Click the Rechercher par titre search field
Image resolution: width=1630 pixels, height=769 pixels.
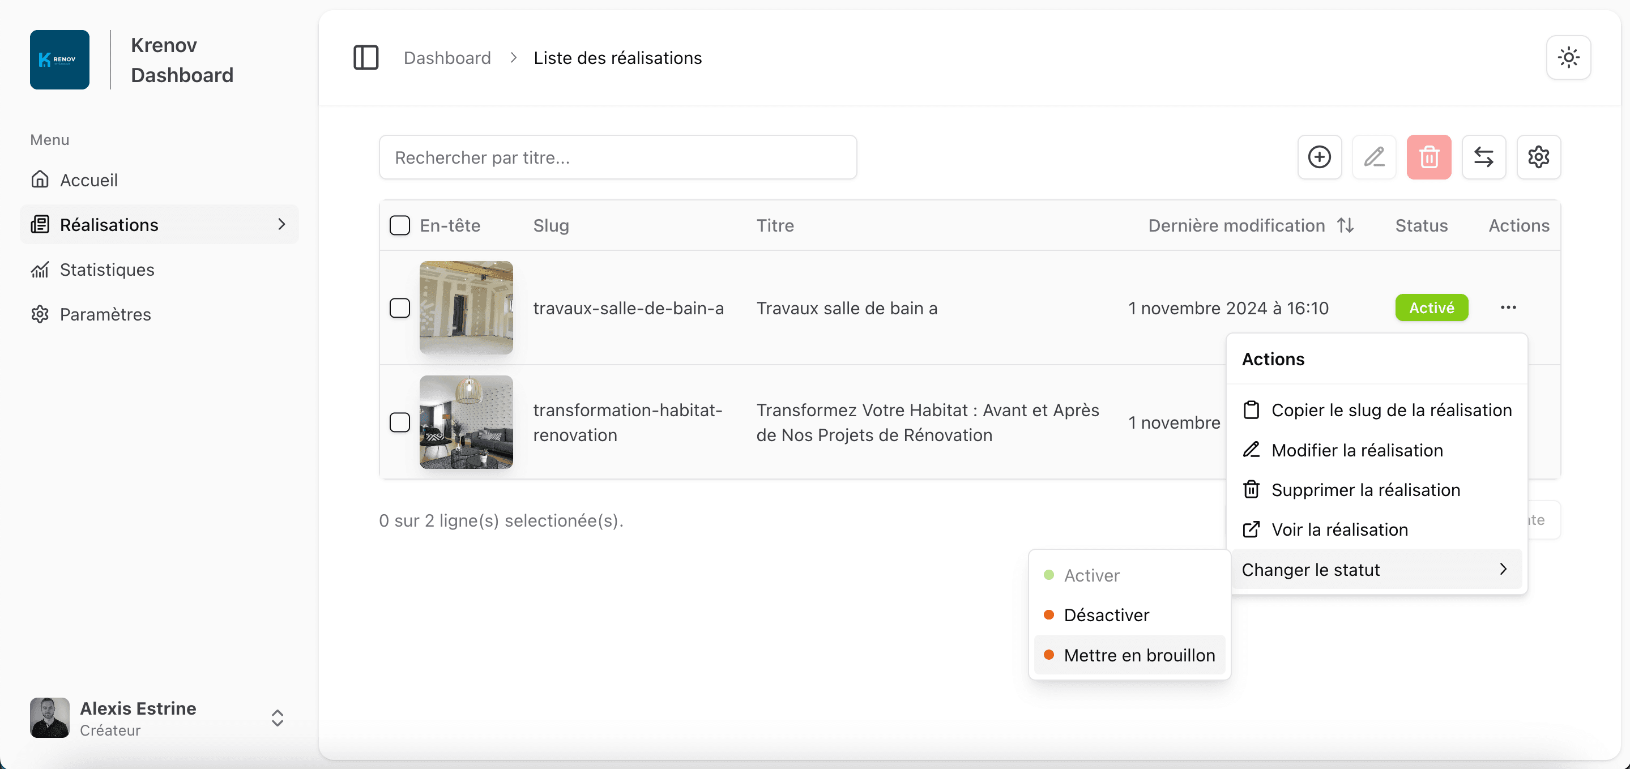click(618, 157)
